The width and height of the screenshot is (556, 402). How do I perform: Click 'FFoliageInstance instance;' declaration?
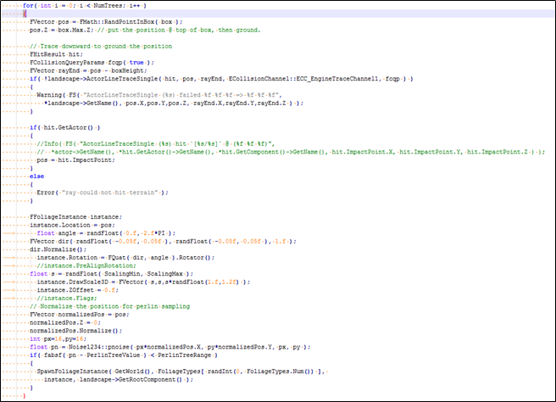click(76, 217)
